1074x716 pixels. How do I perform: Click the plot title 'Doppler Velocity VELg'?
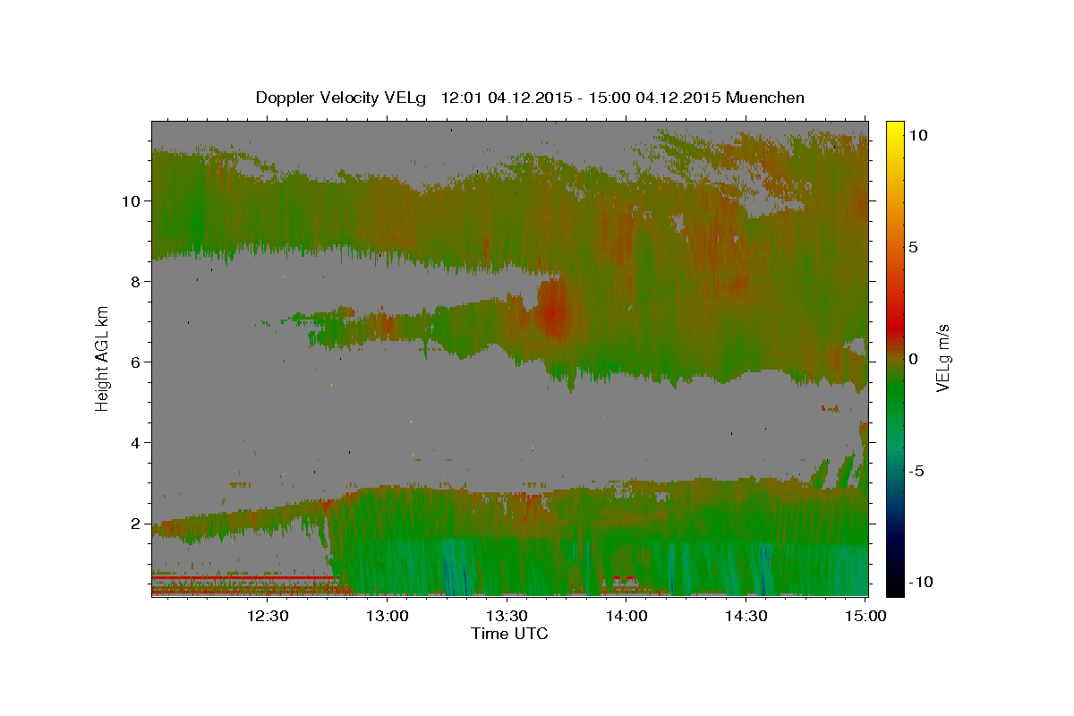[342, 98]
